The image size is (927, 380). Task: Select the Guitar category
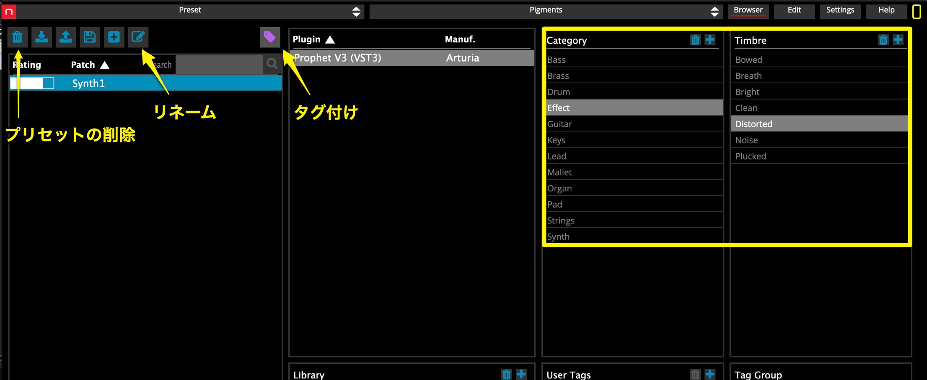pyautogui.click(x=634, y=124)
